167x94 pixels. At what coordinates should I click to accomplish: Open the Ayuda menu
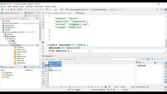(x=54, y=7)
